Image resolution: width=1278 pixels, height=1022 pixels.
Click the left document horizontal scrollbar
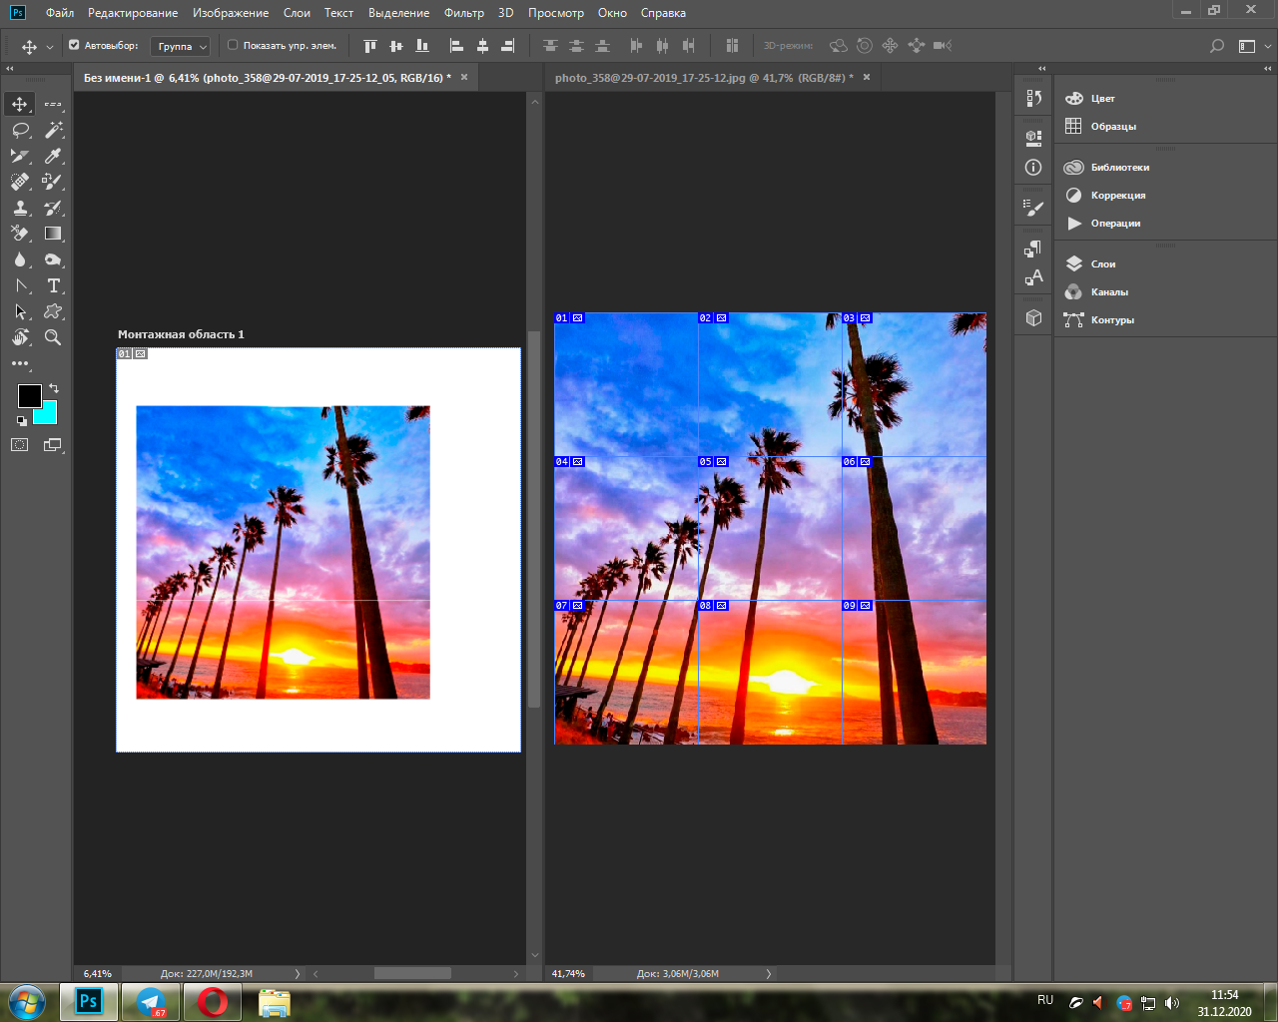pos(412,973)
